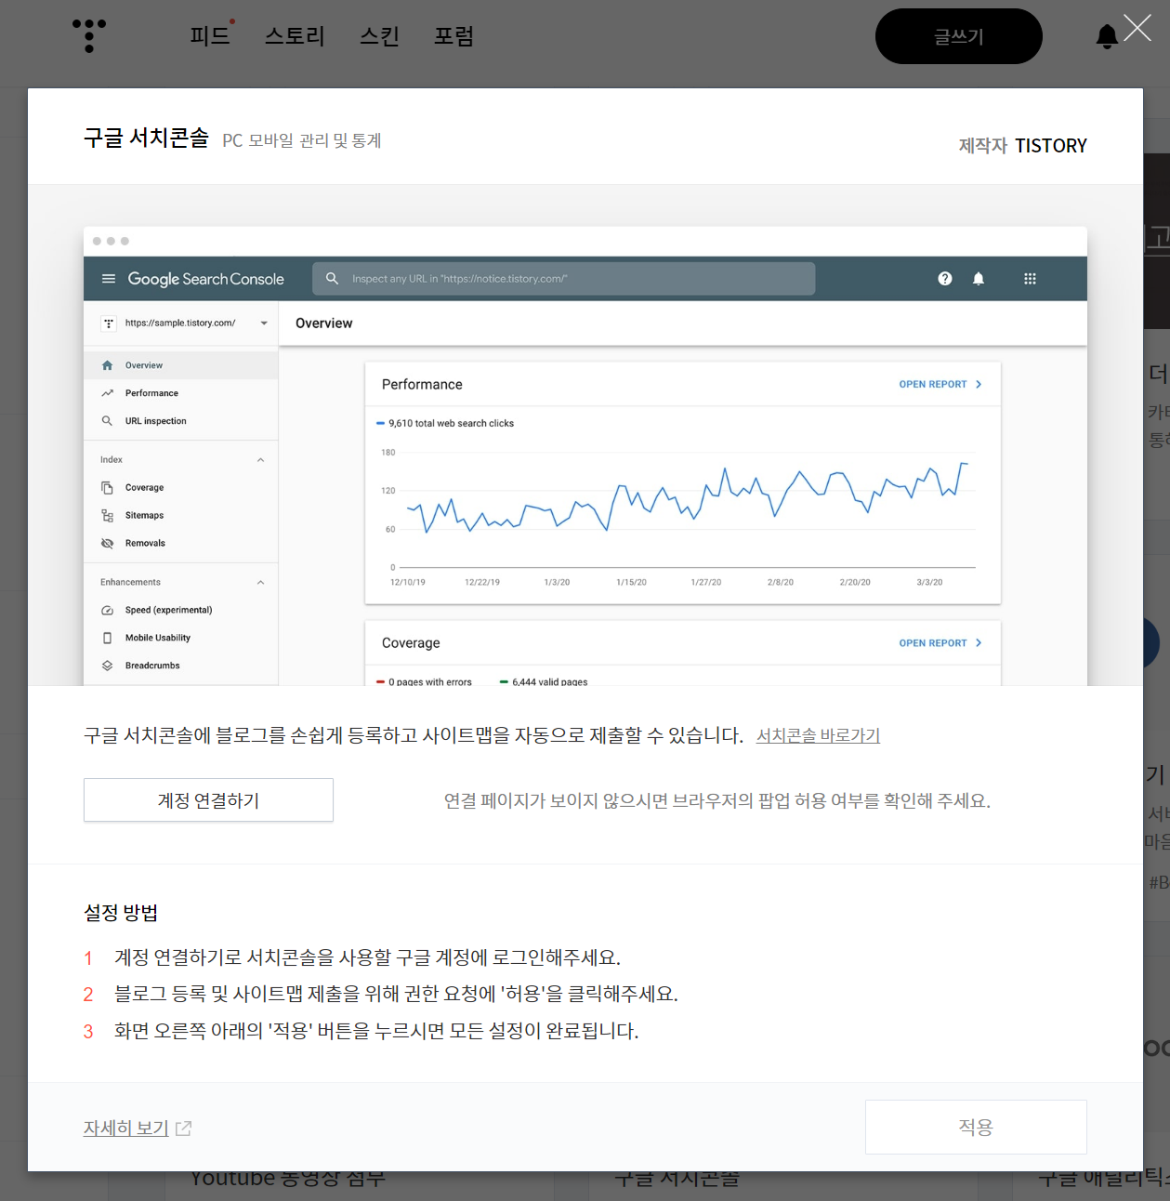Open the 서치콘솔 바로가기 link
The image size is (1170, 1201).
[x=818, y=735]
